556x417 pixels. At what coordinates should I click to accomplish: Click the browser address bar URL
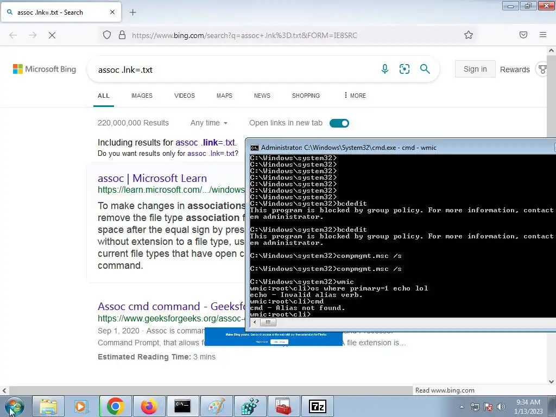[244, 35]
